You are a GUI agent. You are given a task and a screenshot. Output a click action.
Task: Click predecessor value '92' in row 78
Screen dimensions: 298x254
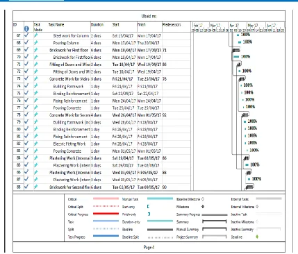[x=165, y=115]
